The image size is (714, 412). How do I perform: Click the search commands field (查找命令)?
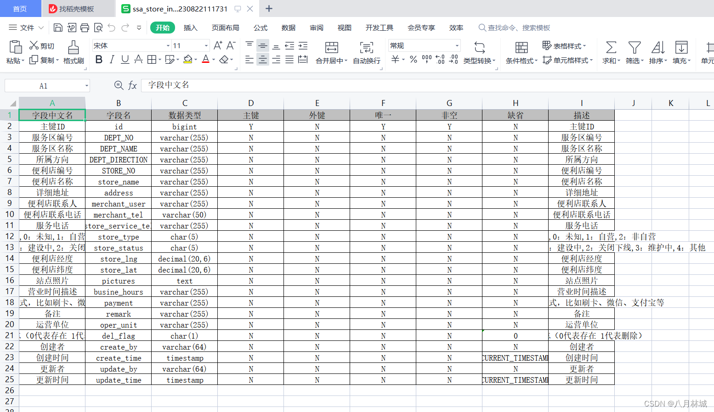[x=515, y=28]
